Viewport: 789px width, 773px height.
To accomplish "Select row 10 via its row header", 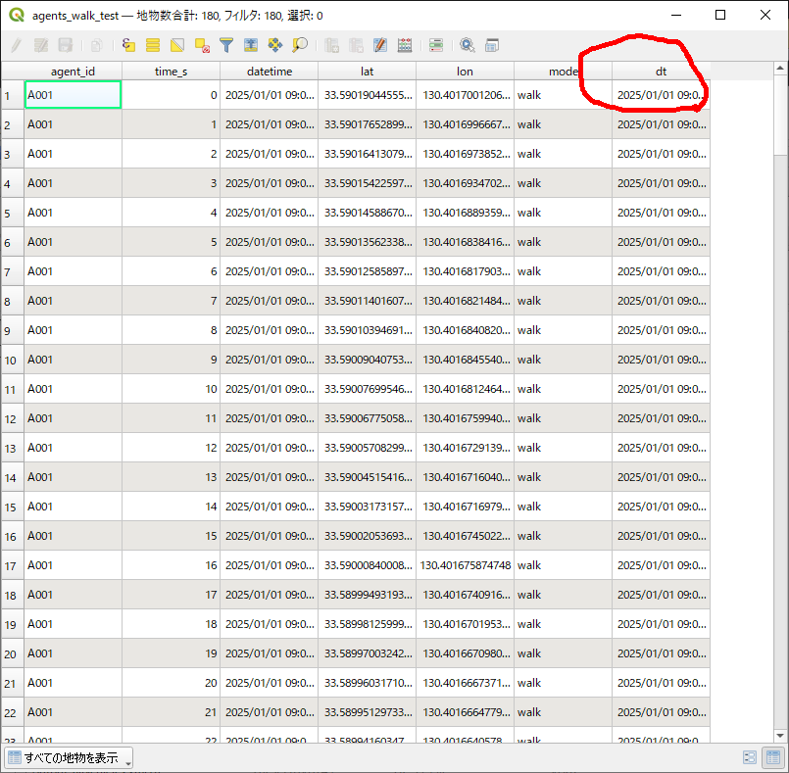I will [x=12, y=360].
